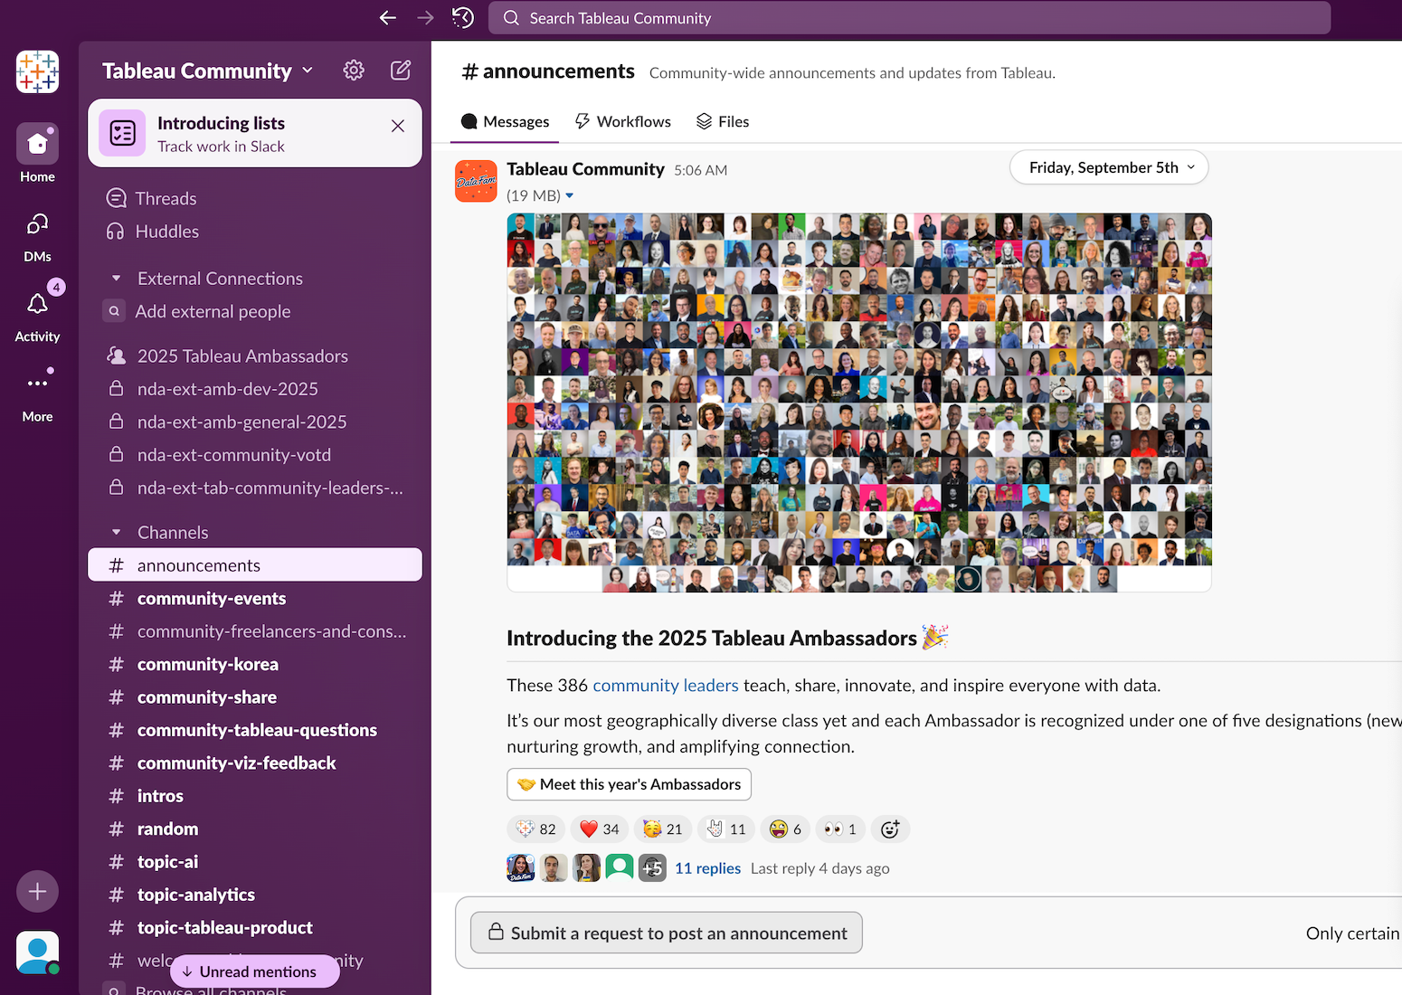The height and width of the screenshot is (995, 1402).
Task: Click the new message compose icon
Action: point(401,71)
